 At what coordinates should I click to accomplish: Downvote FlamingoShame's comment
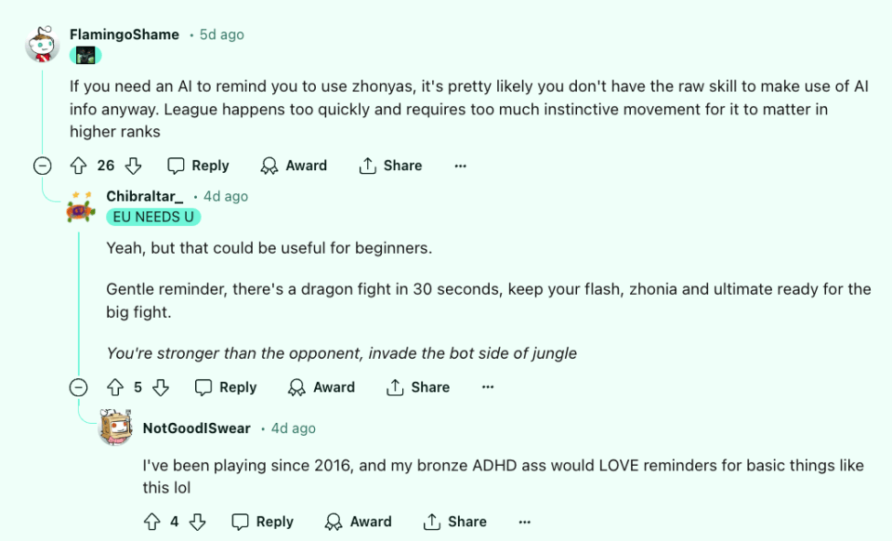click(133, 165)
